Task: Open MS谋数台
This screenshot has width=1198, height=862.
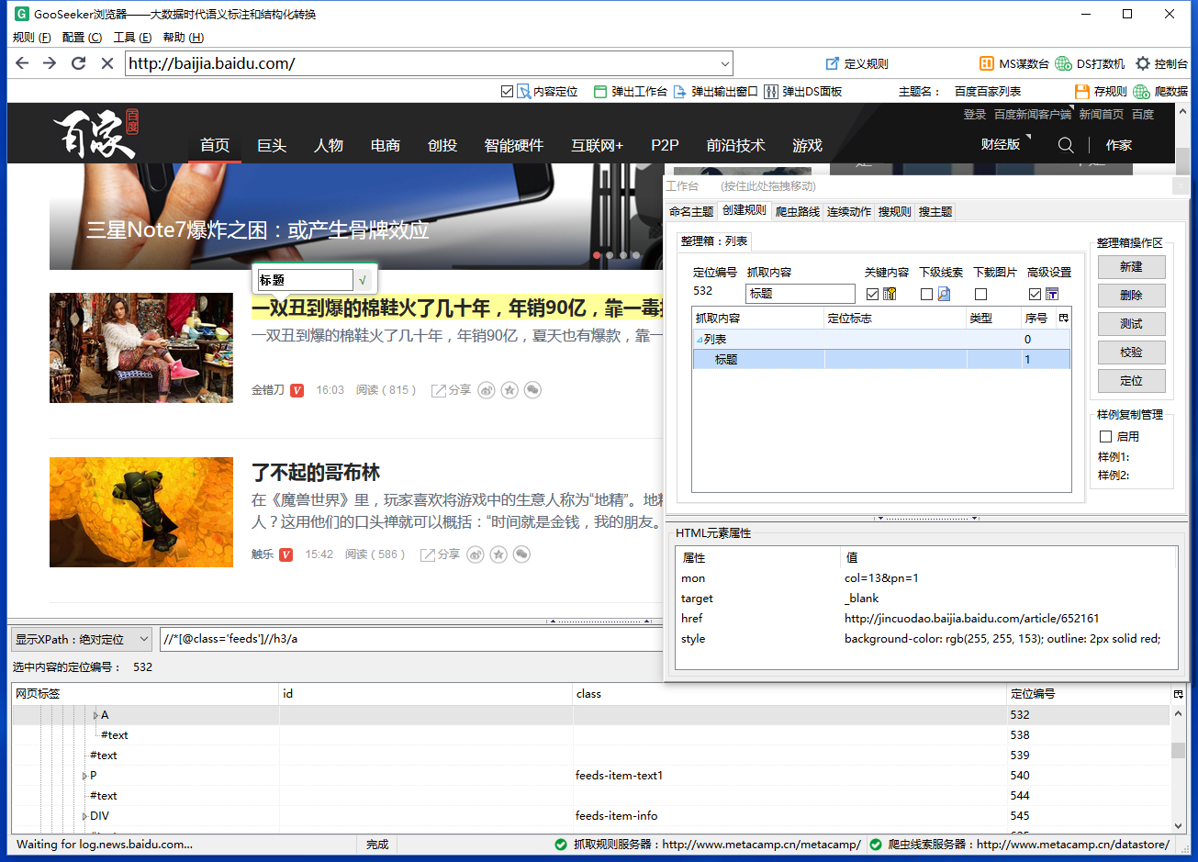Action: coord(1013,63)
